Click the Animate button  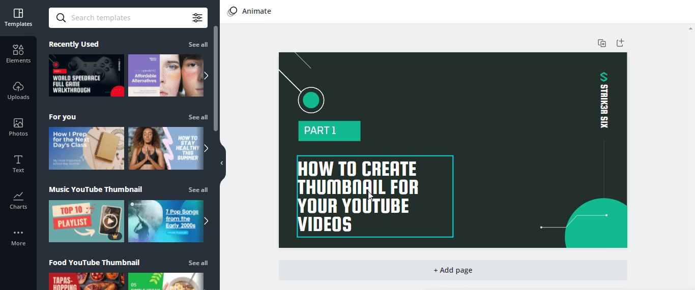(249, 11)
